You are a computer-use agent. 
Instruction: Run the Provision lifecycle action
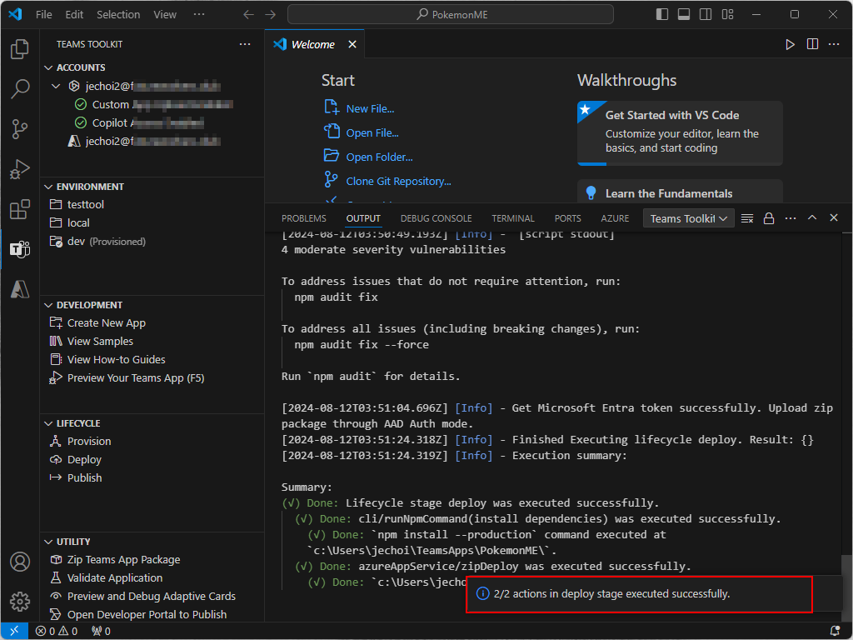click(88, 442)
